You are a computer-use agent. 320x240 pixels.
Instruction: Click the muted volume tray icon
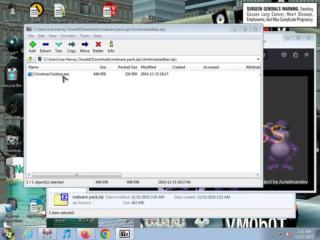point(288,234)
